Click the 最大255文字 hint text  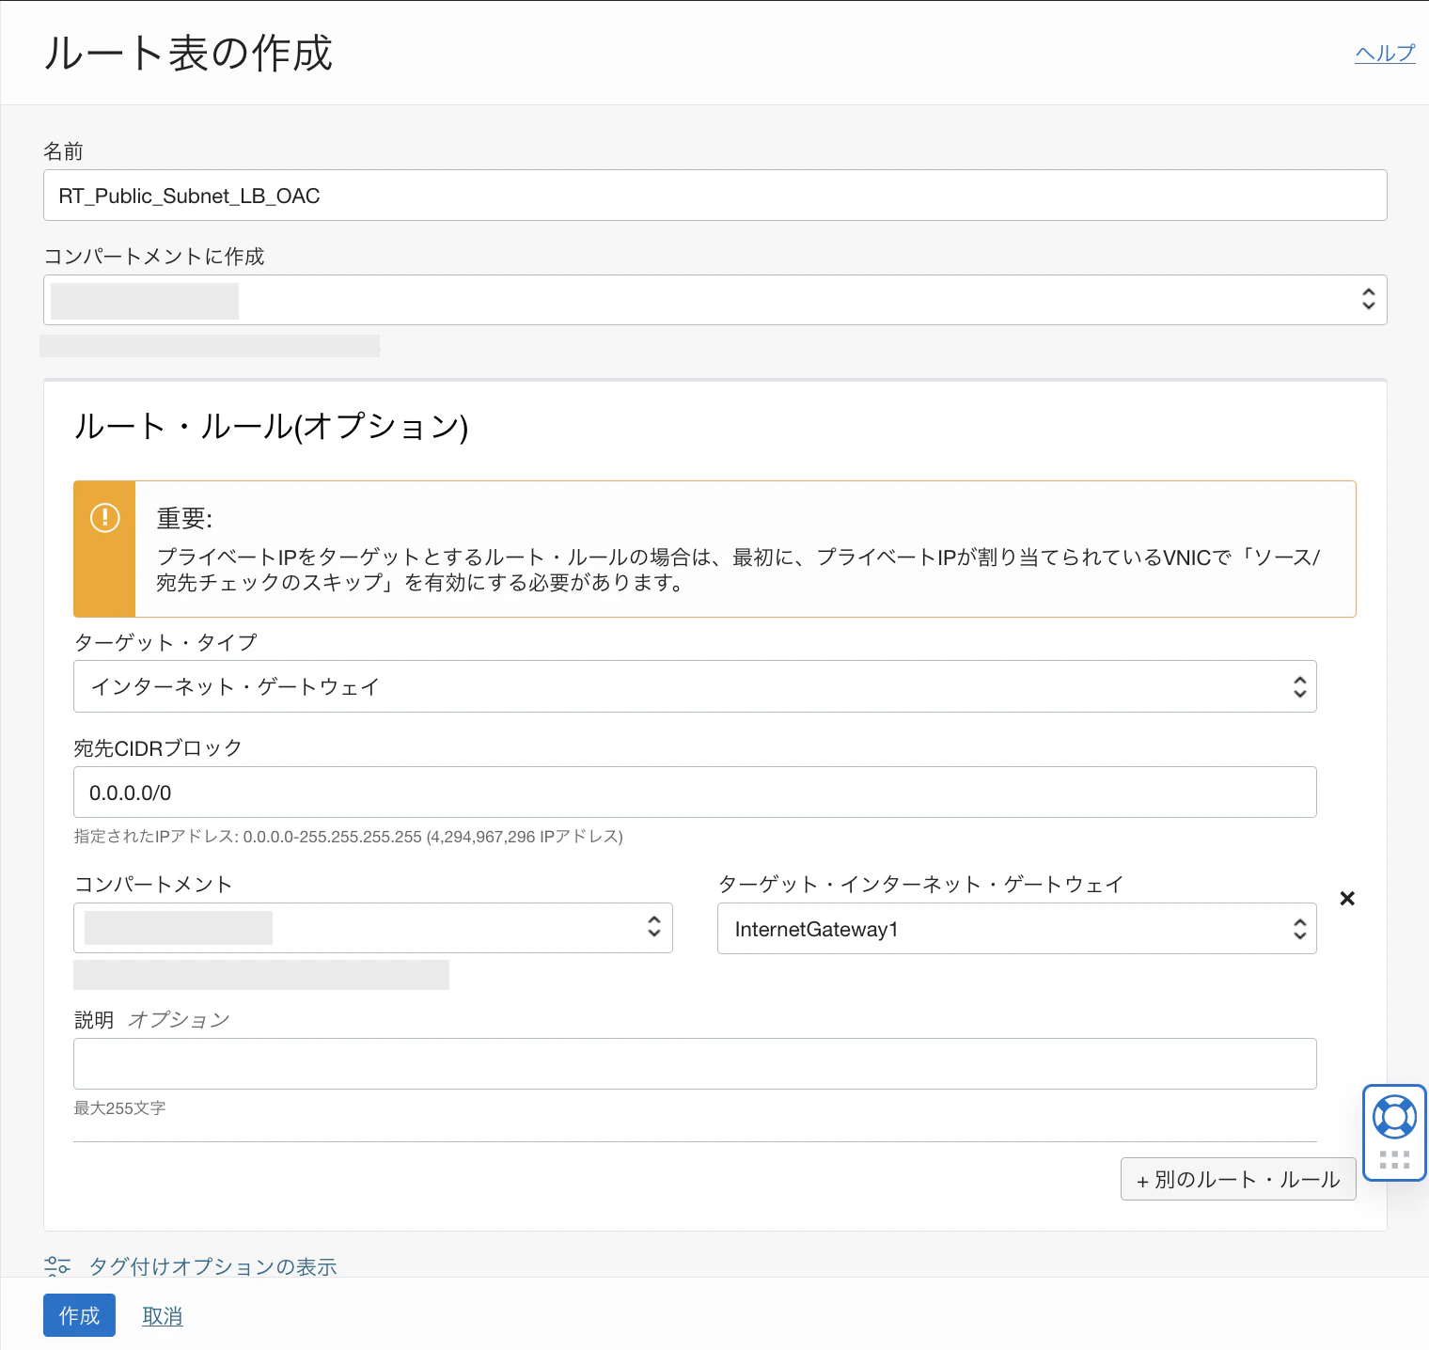pyautogui.click(x=119, y=1108)
